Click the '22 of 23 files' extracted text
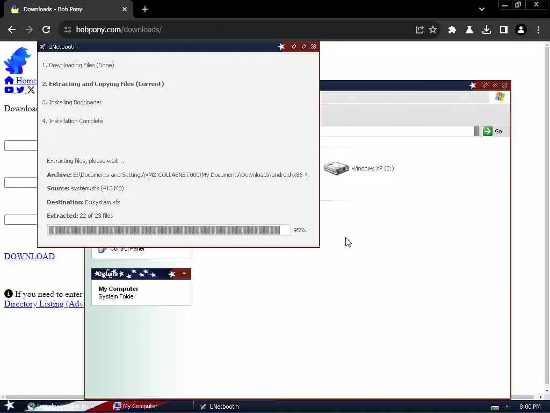The image size is (550, 413). [97, 216]
